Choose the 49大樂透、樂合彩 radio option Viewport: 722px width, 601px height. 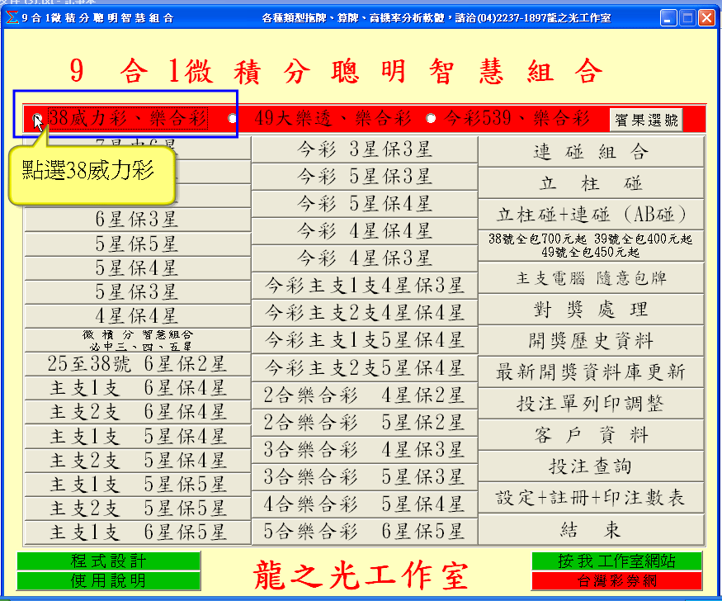pyautogui.click(x=233, y=119)
